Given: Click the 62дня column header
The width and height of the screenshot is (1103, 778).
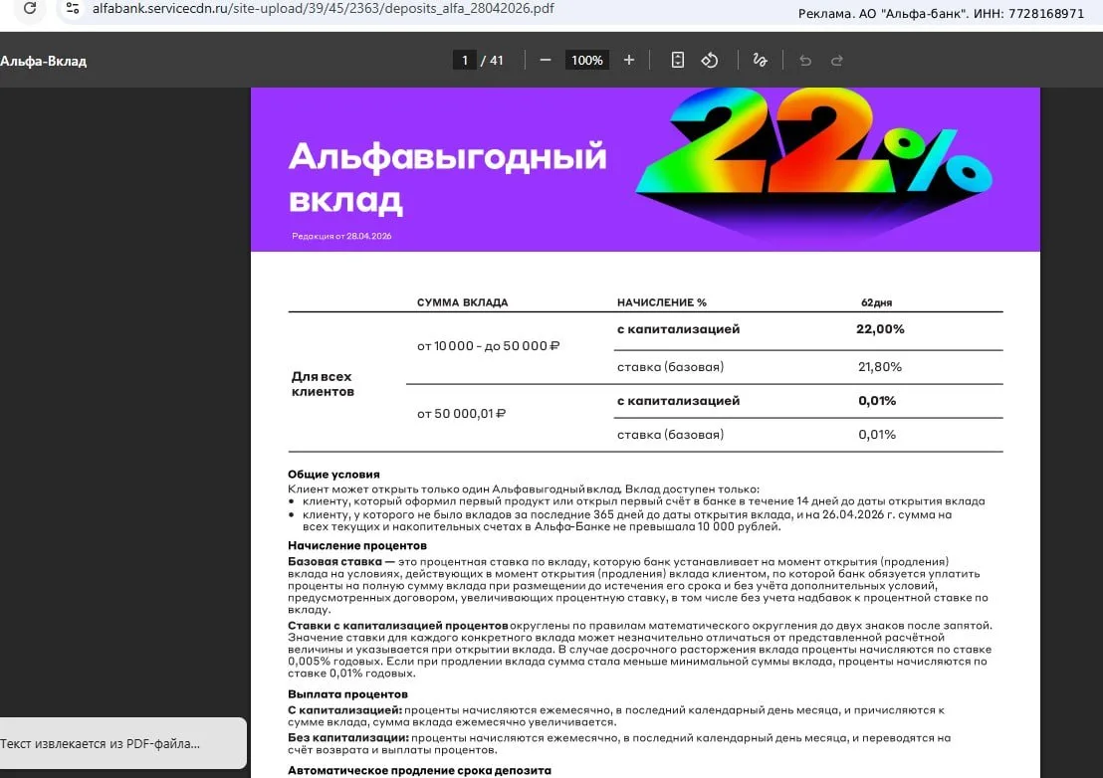Looking at the screenshot, I should [x=876, y=302].
